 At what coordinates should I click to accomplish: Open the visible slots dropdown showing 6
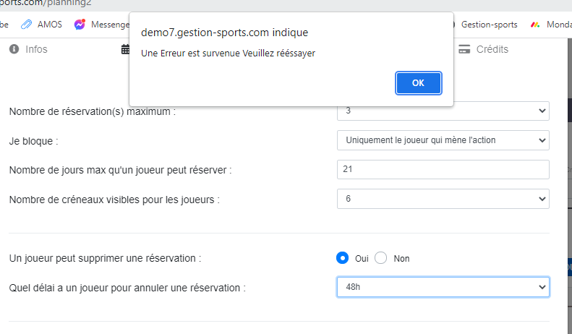[x=443, y=198]
